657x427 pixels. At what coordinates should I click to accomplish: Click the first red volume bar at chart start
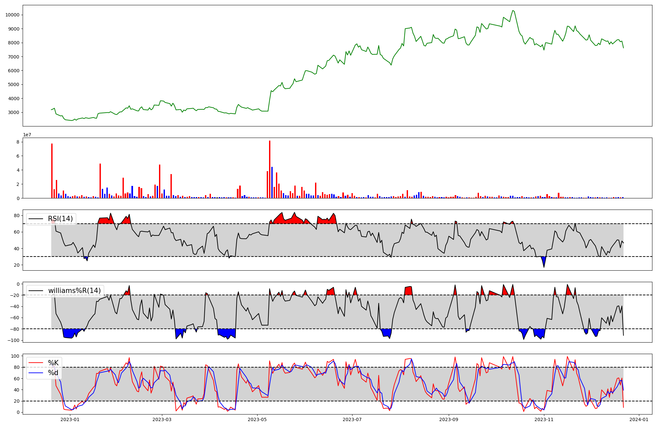pyautogui.click(x=52, y=171)
